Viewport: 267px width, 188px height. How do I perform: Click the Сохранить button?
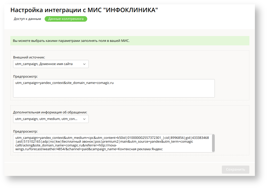(x=235, y=169)
